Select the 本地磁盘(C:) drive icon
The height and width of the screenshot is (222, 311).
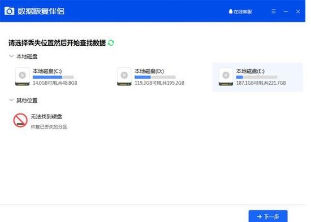[x=23, y=76]
